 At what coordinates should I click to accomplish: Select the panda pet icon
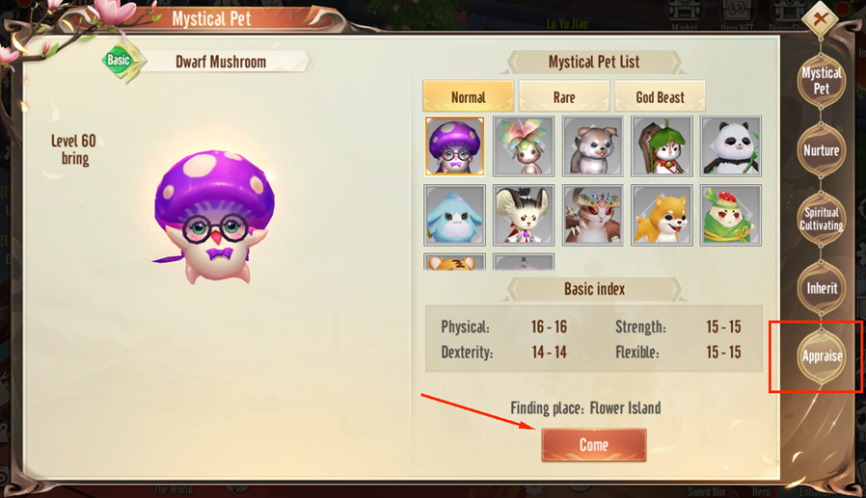[x=731, y=146]
